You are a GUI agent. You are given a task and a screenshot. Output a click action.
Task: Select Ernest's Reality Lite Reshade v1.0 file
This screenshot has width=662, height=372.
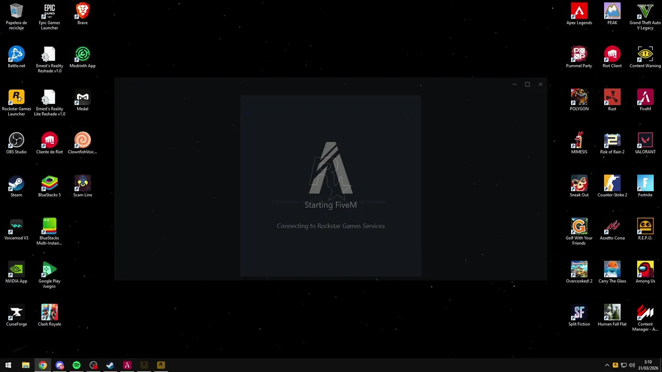pos(50,102)
